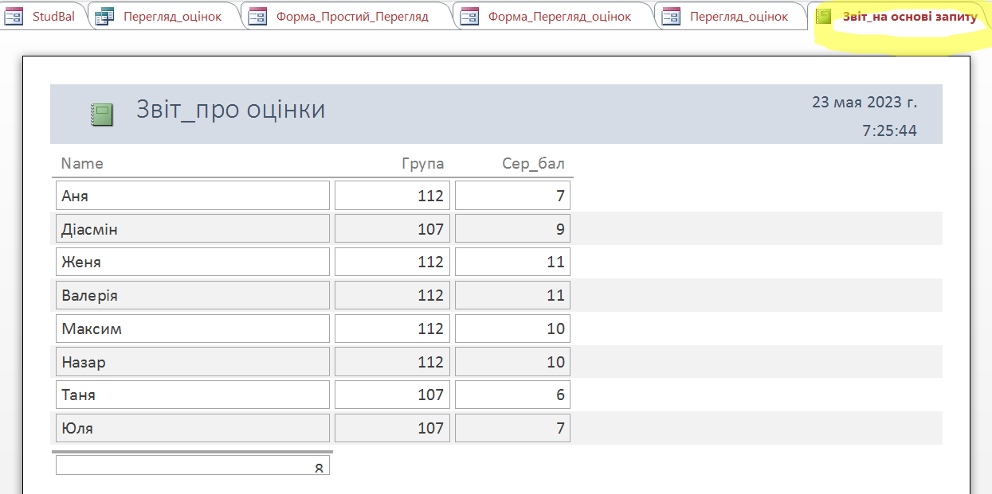
Task: Click the Сер_бал value in Таня's row
Action: [512, 395]
